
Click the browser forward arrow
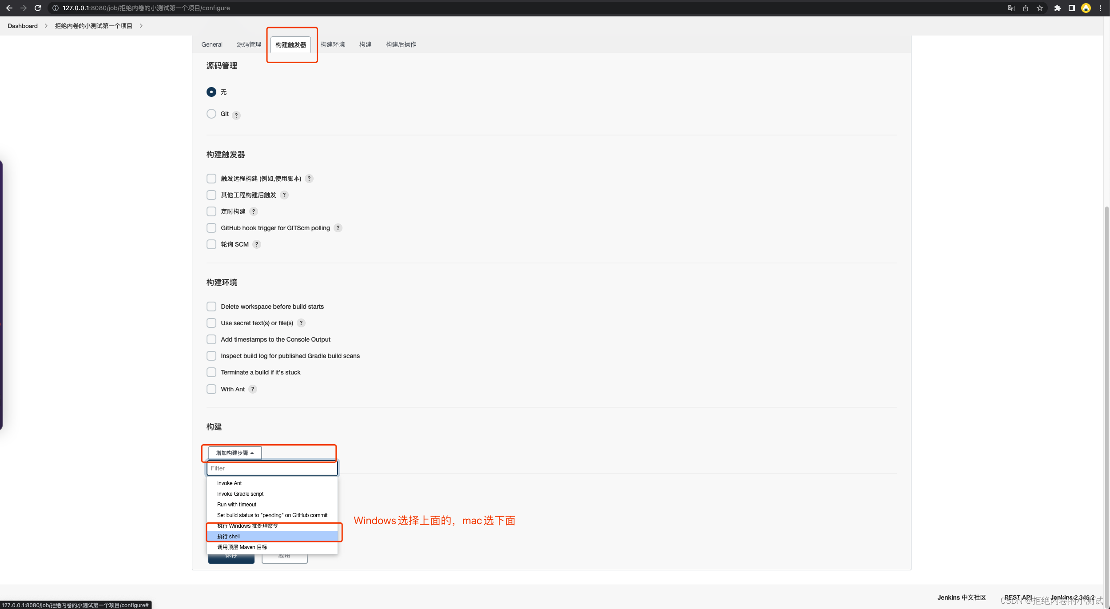(24, 8)
